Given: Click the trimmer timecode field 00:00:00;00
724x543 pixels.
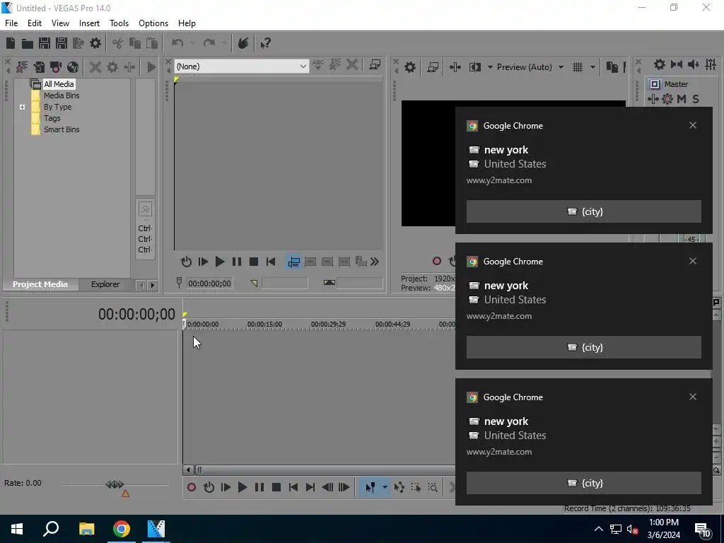Looking at the screenshot, I should 209,284.
